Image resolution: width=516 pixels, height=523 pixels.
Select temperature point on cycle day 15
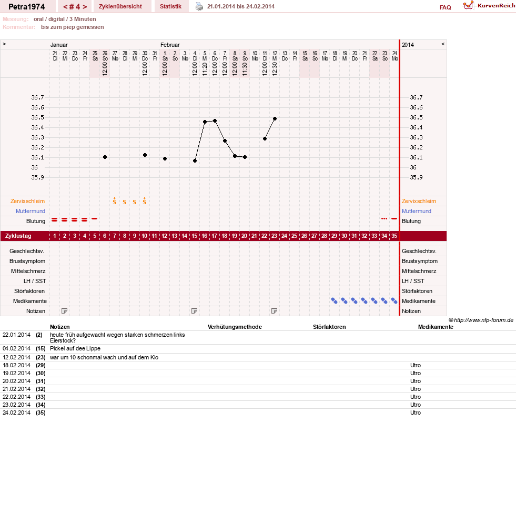pos(195,161)
